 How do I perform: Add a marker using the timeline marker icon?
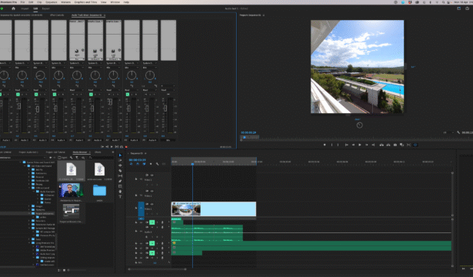(151, 164)
